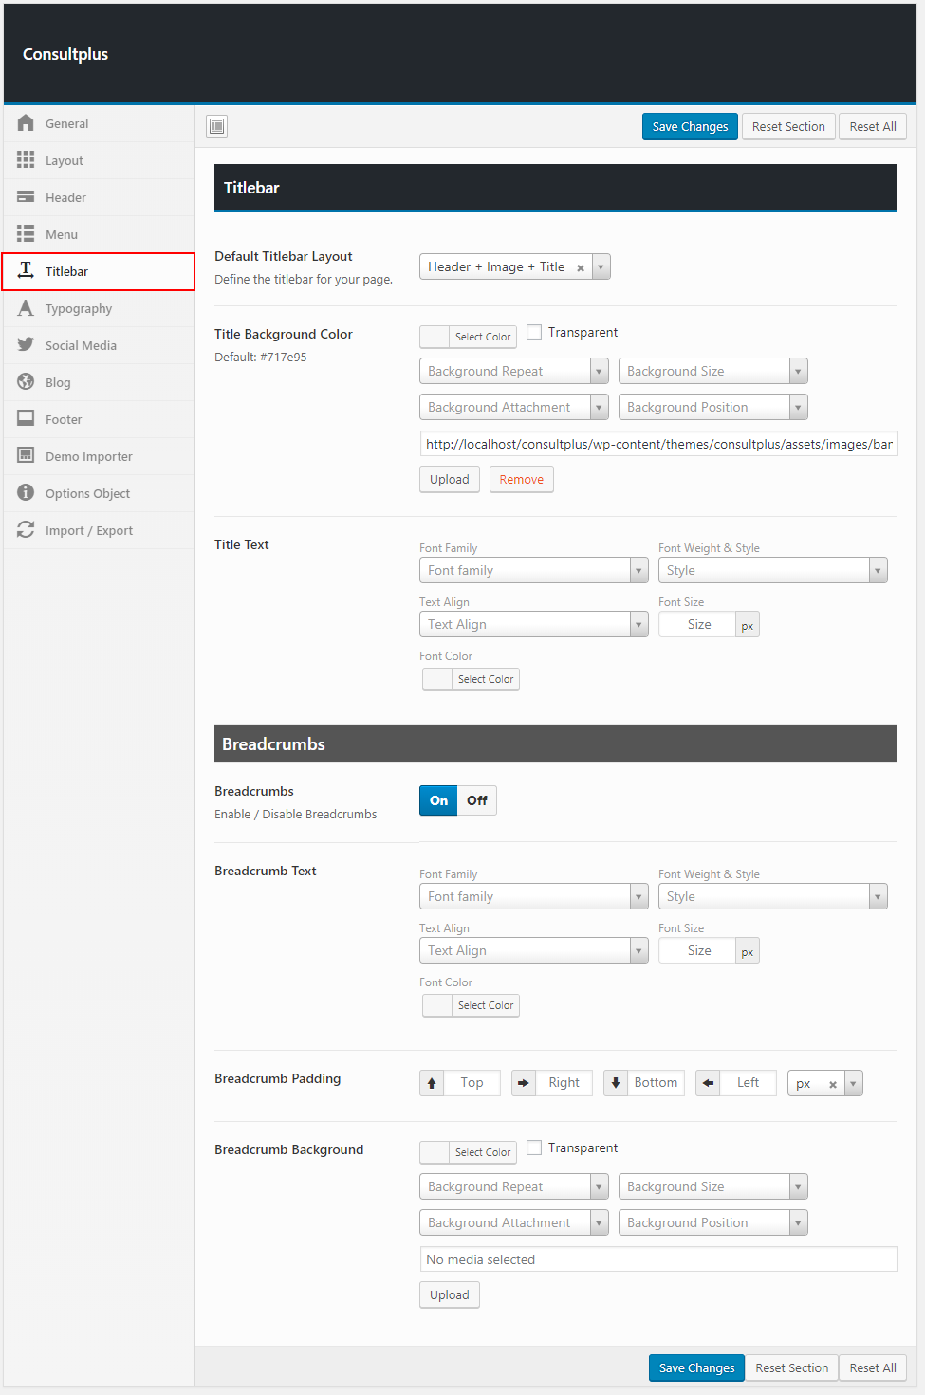Image resolution: width=925 pixels, height=1395 pixels.
Task: Open the Typography settings section
Action: (79, 308)
